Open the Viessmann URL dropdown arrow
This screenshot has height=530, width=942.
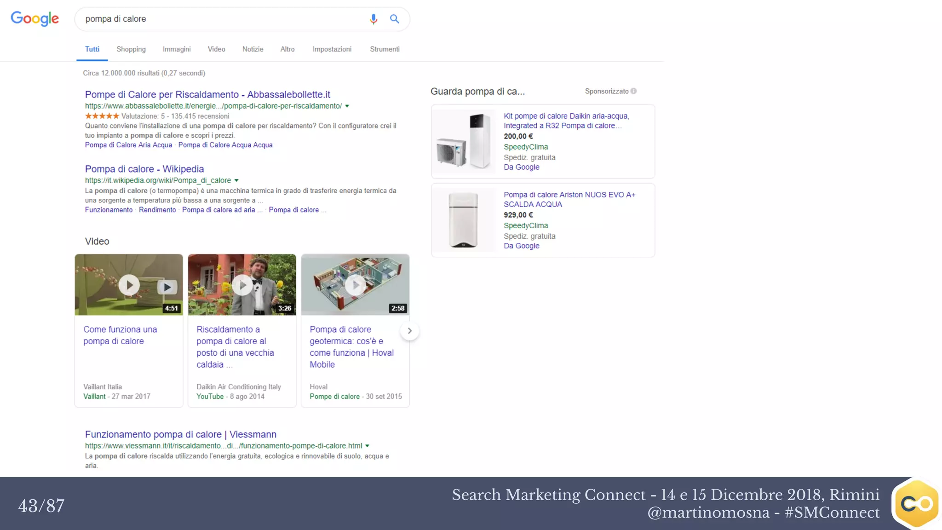[x=367, y=446]
